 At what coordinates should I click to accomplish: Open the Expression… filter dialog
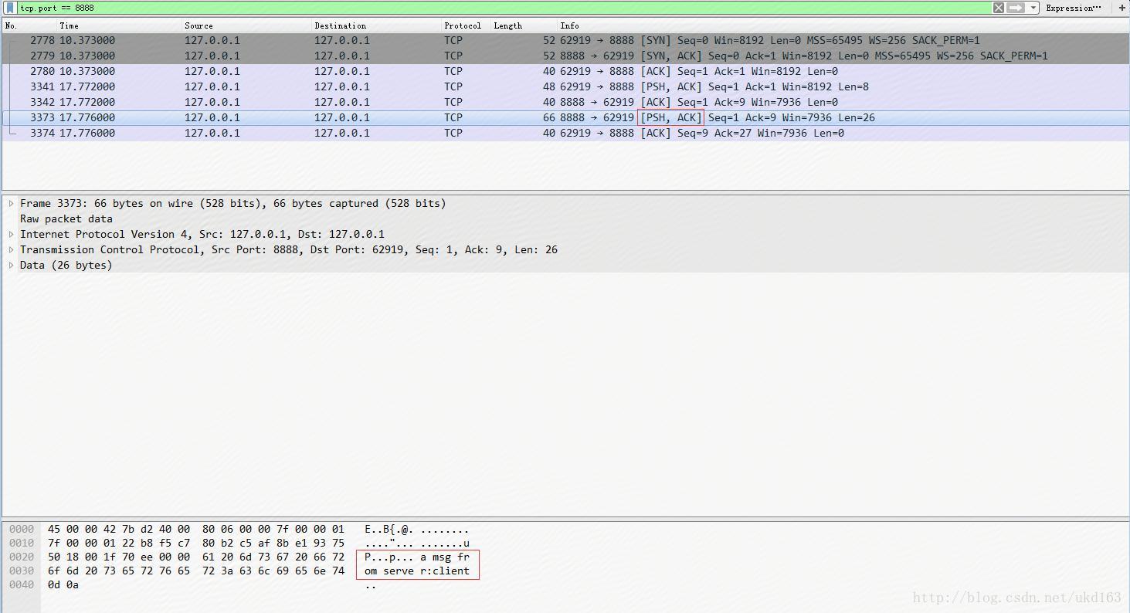coord(1074,8)
